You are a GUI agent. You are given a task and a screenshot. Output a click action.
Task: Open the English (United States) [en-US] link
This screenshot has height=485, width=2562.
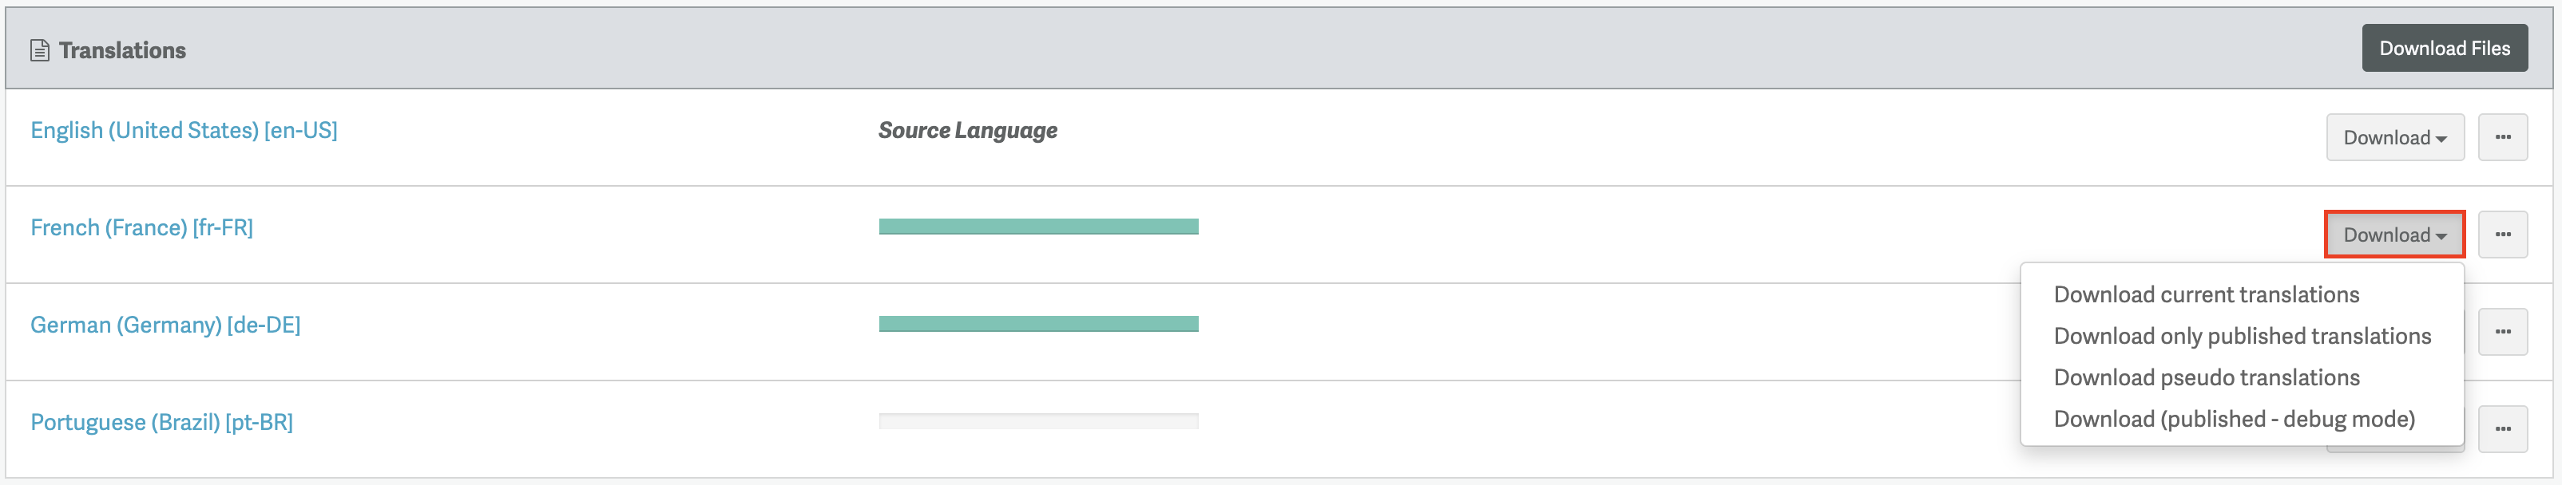point(184,130)
